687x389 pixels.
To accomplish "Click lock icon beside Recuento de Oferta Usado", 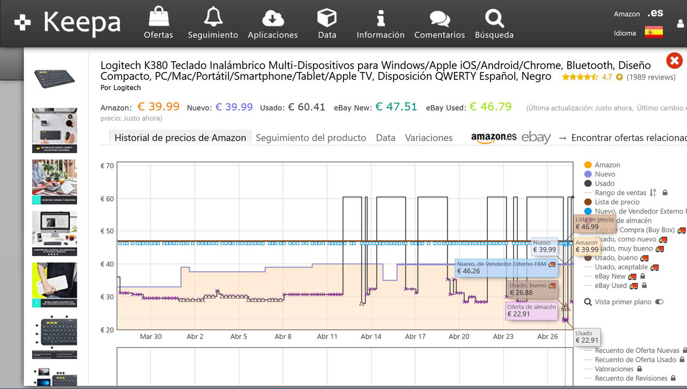I will click(x=682, y=359).
